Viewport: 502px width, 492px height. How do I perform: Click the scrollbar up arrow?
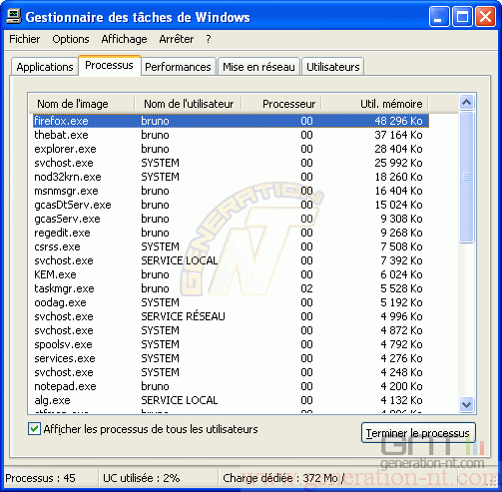(466, 102)
